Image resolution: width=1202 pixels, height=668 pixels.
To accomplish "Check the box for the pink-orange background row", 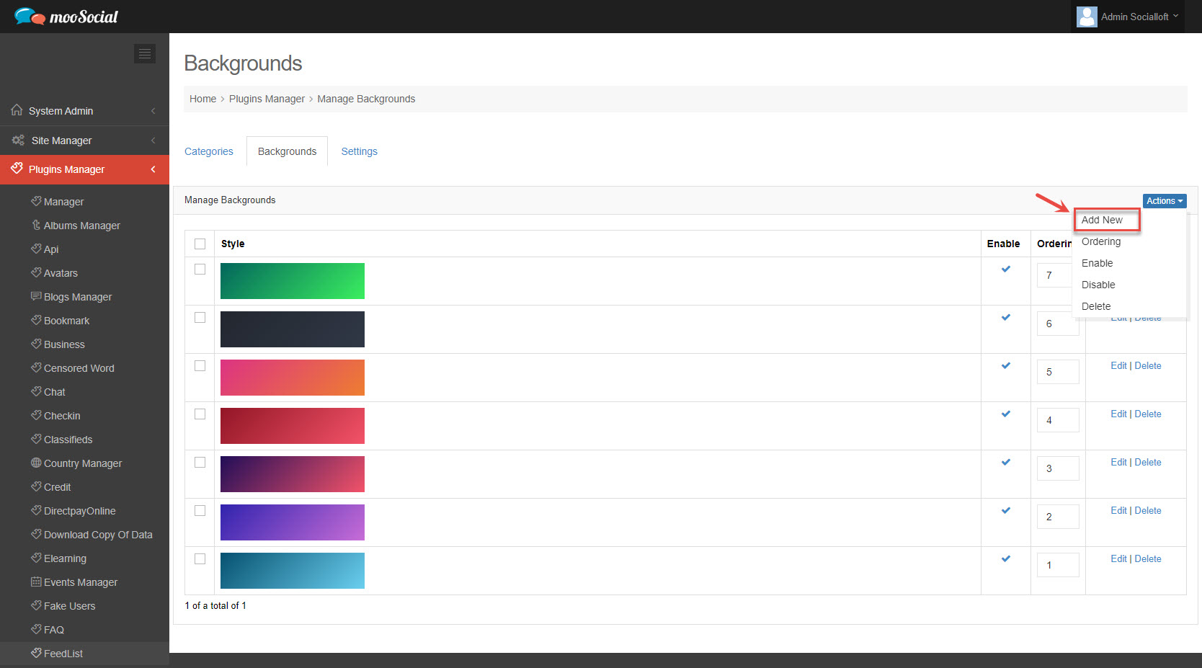I will coord(200,365).
